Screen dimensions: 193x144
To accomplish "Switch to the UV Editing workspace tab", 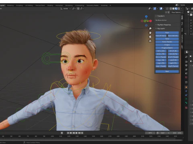I will pos(29,6).
